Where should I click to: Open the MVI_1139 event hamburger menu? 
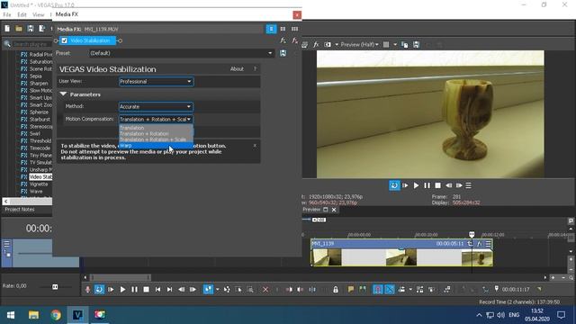488,244
